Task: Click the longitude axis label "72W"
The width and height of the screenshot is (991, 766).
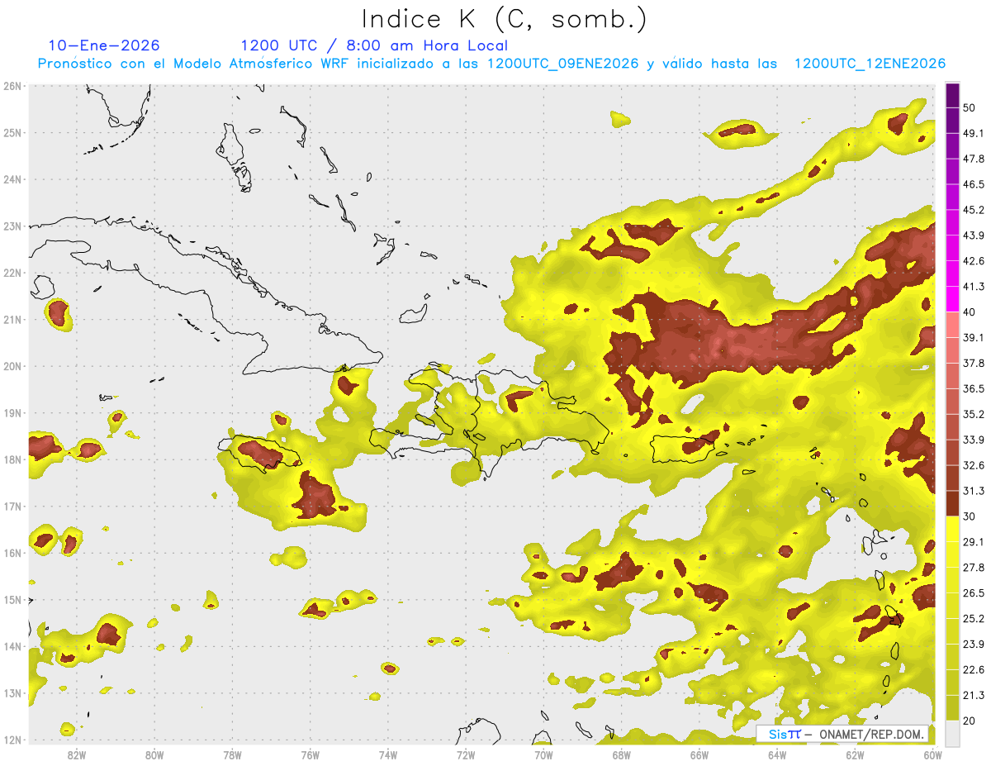Action: pyautogui.click(x=466, y=755)
